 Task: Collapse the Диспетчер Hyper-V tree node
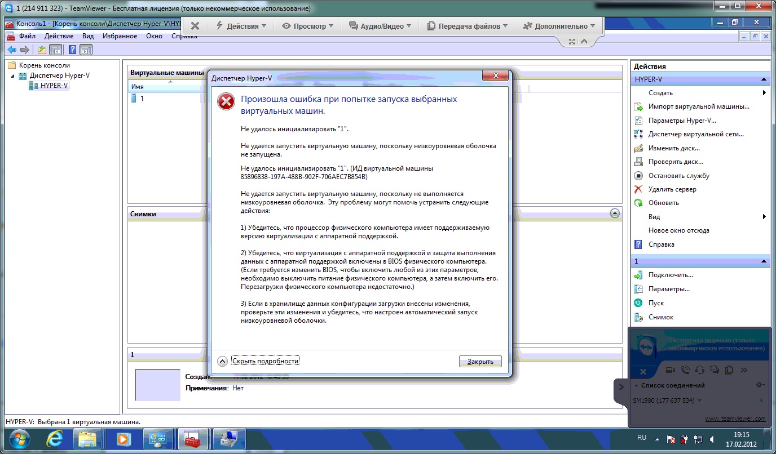click(x=12, y=75)
